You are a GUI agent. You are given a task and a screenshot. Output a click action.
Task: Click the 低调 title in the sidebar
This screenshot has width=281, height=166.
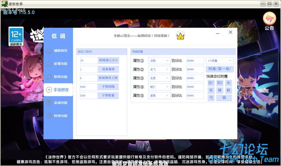(58, 36)
